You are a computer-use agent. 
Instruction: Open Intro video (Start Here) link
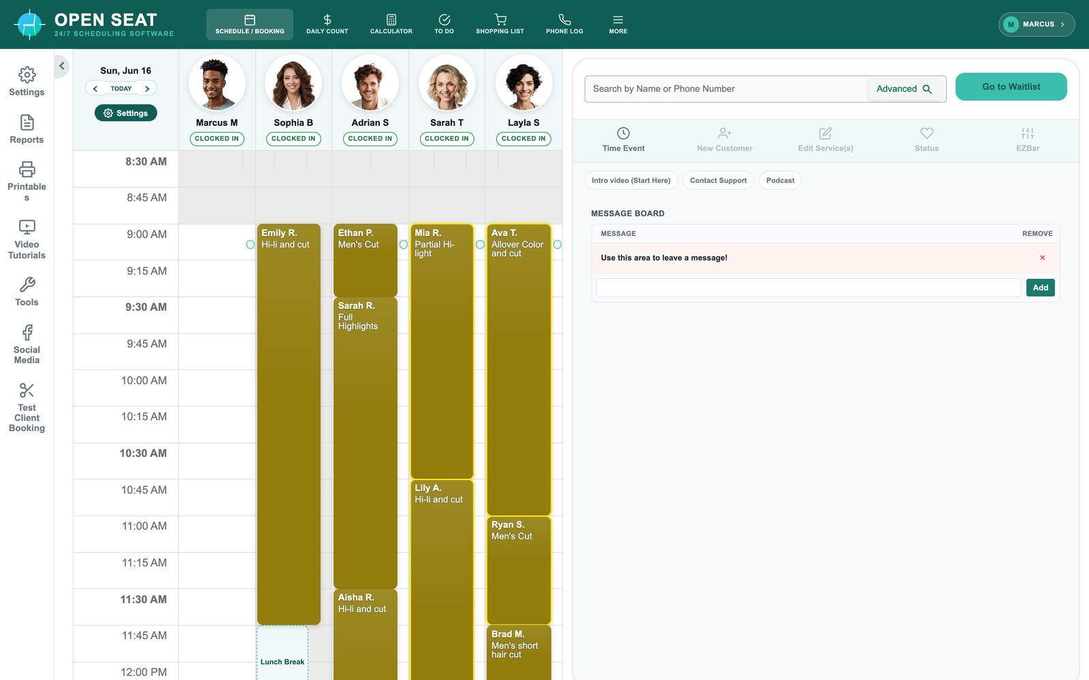coord(631,180)
